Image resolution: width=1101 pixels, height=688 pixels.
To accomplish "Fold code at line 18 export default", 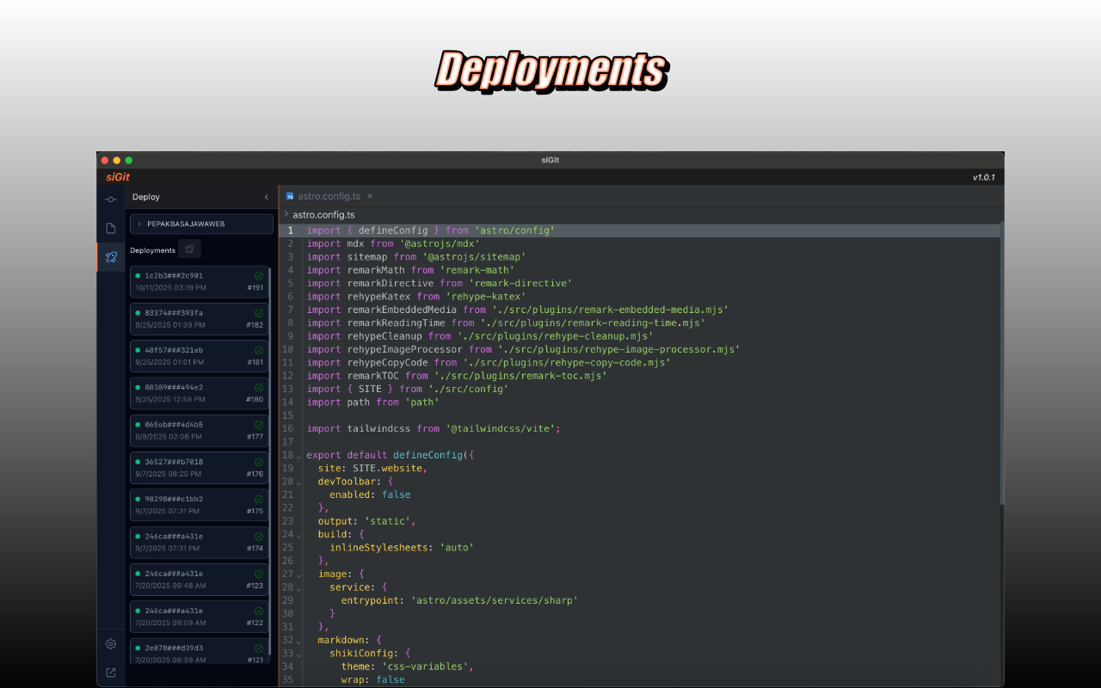I will point(299,456).
